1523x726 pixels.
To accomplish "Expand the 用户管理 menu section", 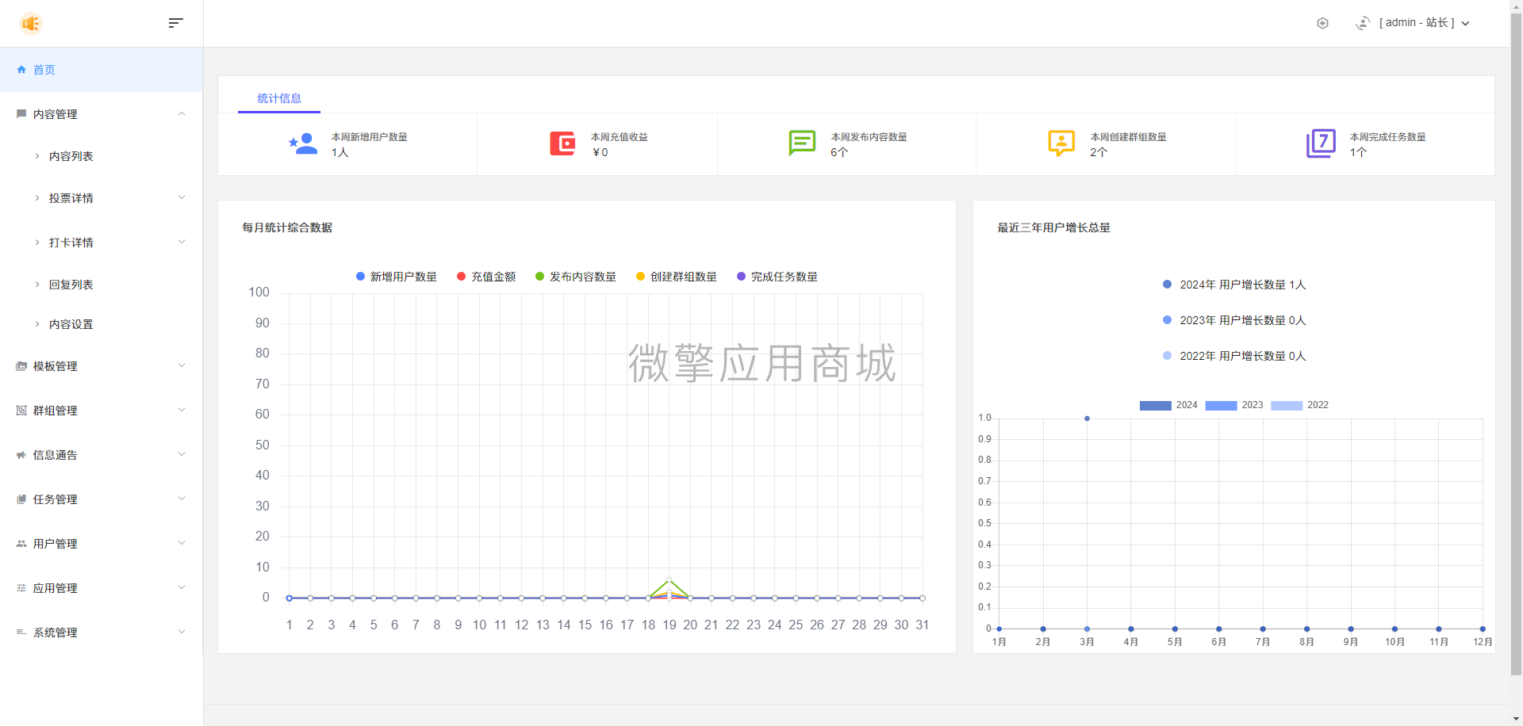I will (x=182, y=544).
